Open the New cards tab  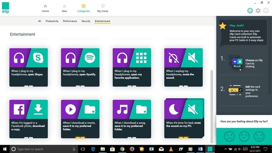tap(64, 8)
